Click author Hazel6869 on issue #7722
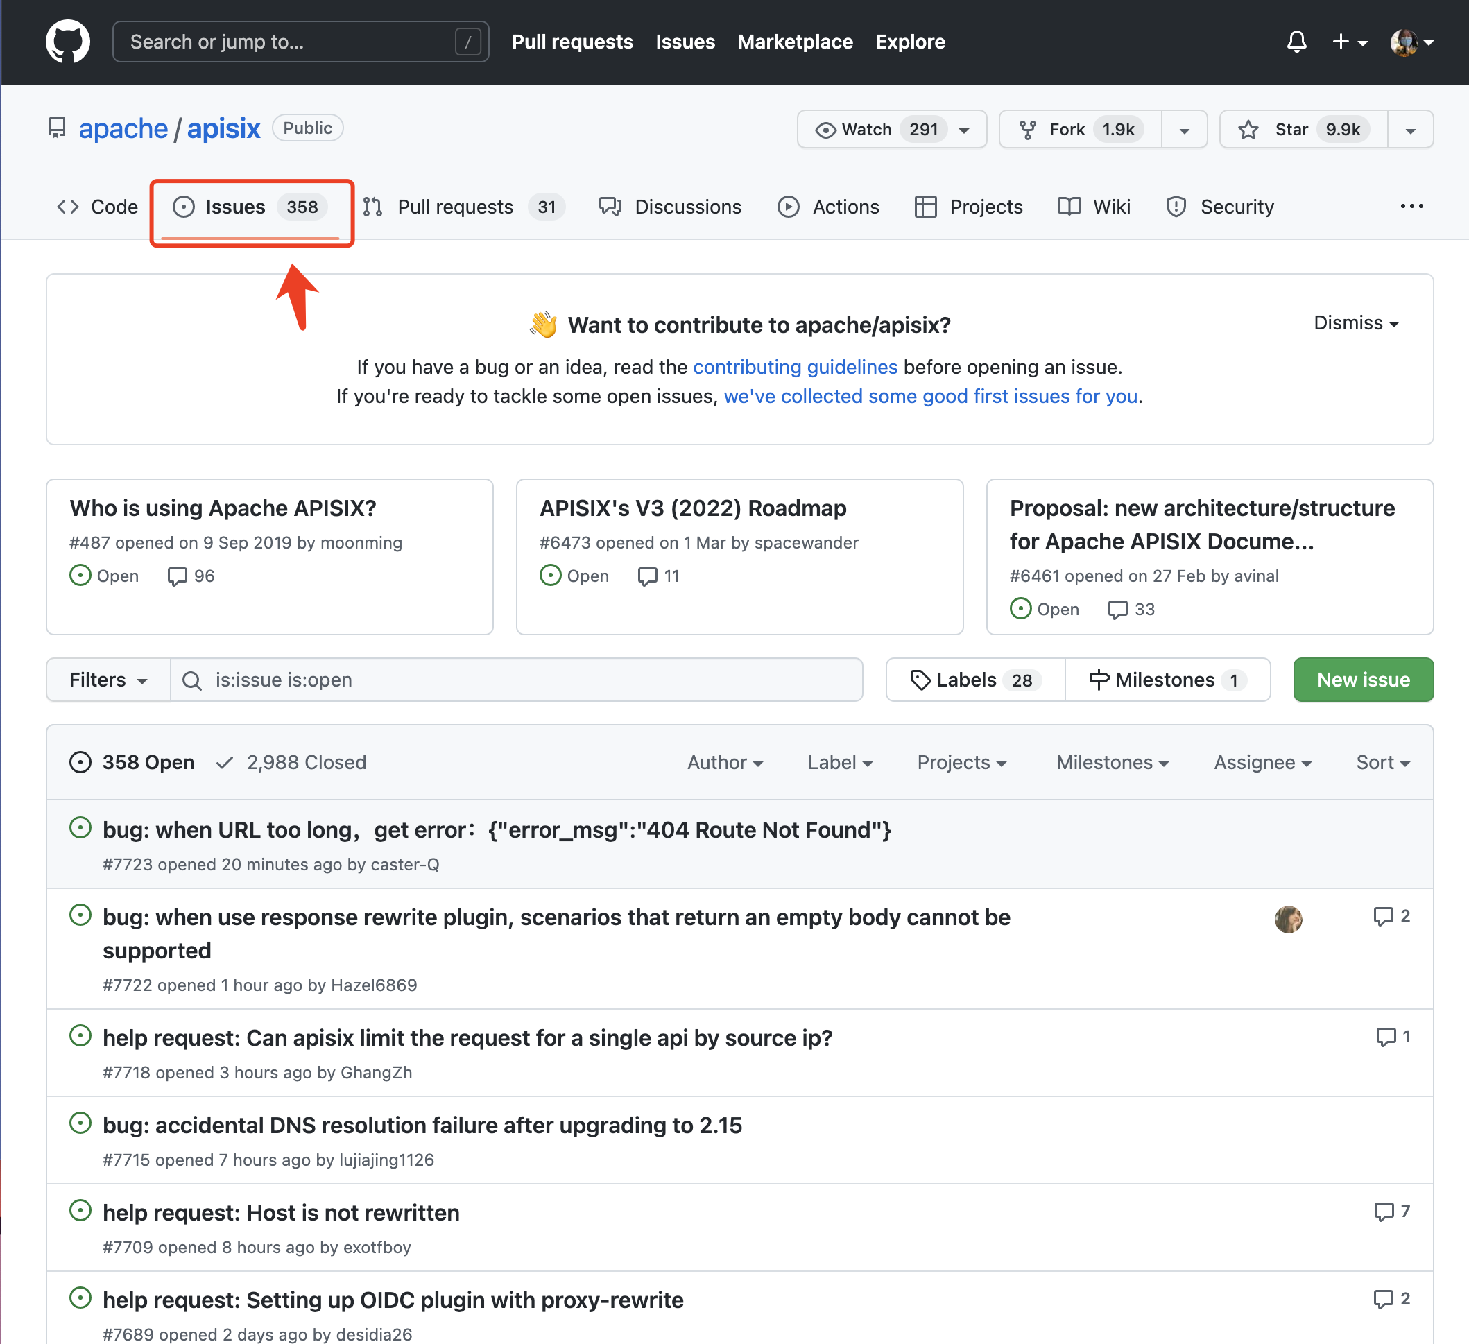This screenshot has width=1469, height=1344. (374, 985)
